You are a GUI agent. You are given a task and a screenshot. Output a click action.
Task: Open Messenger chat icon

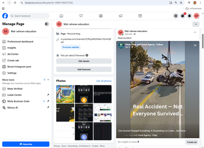[x=182, y=16]
